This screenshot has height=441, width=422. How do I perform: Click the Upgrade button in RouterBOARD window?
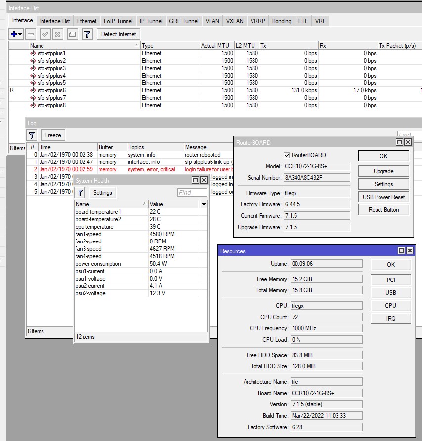click(383, 171)
